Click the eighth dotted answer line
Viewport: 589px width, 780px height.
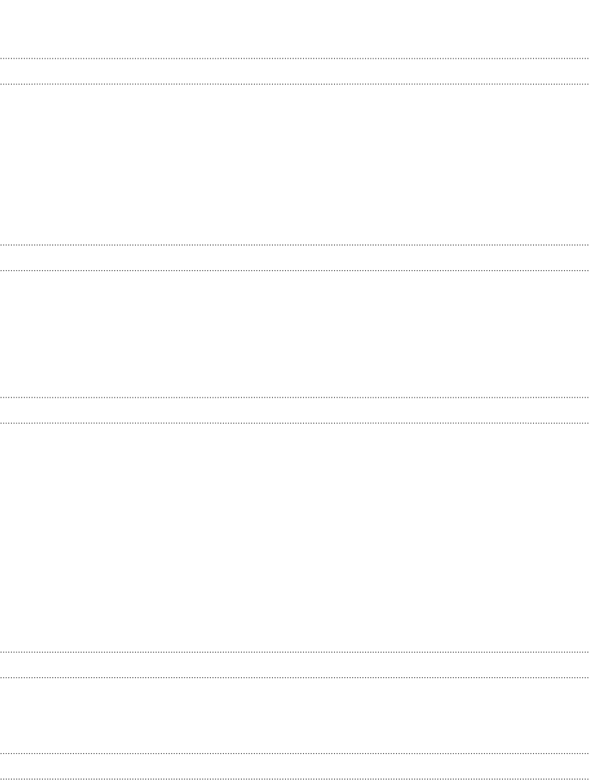[295, 677]
